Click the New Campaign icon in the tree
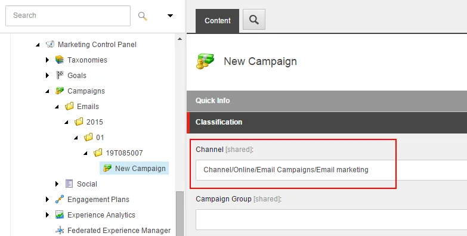 (x=107, y=169)
